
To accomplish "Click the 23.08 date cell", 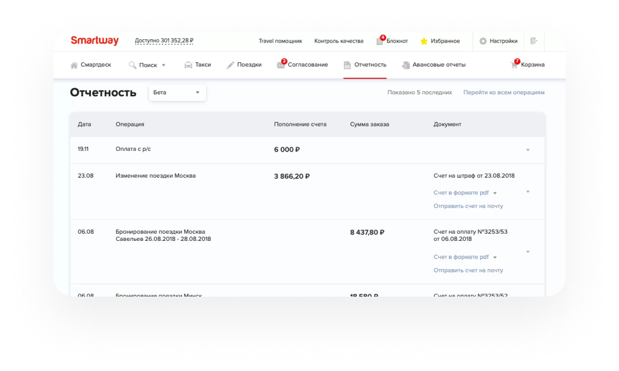I will point(86,176).
